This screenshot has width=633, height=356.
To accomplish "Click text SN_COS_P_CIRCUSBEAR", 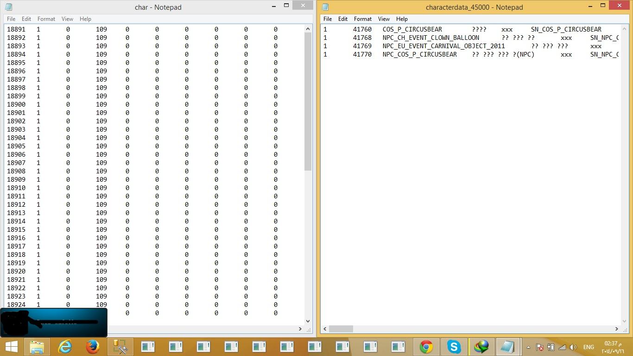I will click(566, 29).
